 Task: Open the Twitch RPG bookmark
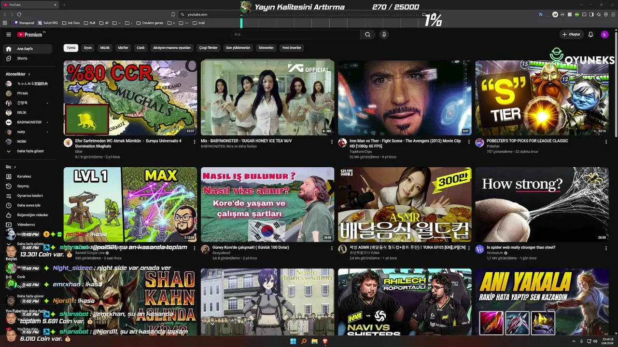pyautogui.click(x=48, y=23)
